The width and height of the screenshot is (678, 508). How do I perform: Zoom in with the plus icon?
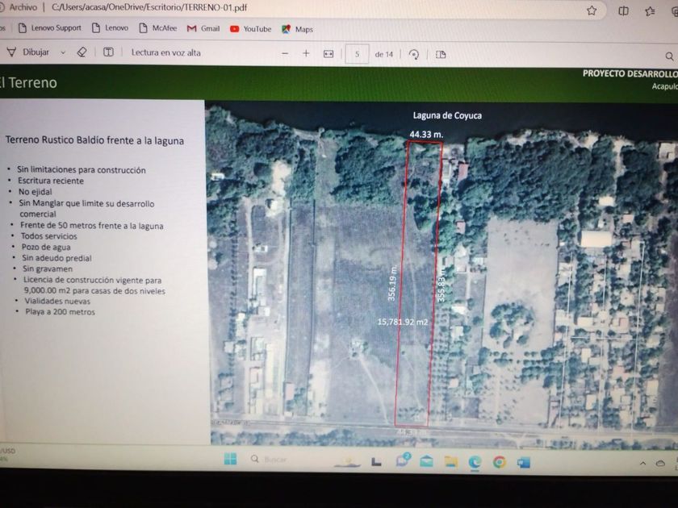click(306, 53)
